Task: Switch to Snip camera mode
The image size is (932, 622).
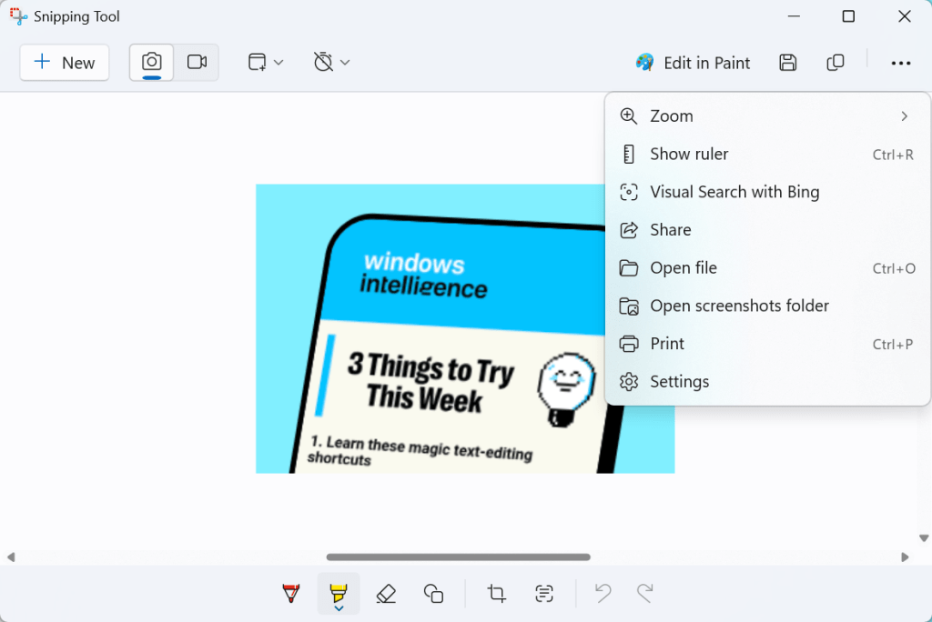Action: (x=152, y=62)
